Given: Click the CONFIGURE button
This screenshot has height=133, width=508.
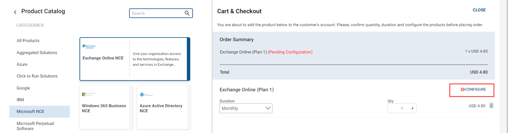Looking at the screenshot, I should tap(473, 89).
